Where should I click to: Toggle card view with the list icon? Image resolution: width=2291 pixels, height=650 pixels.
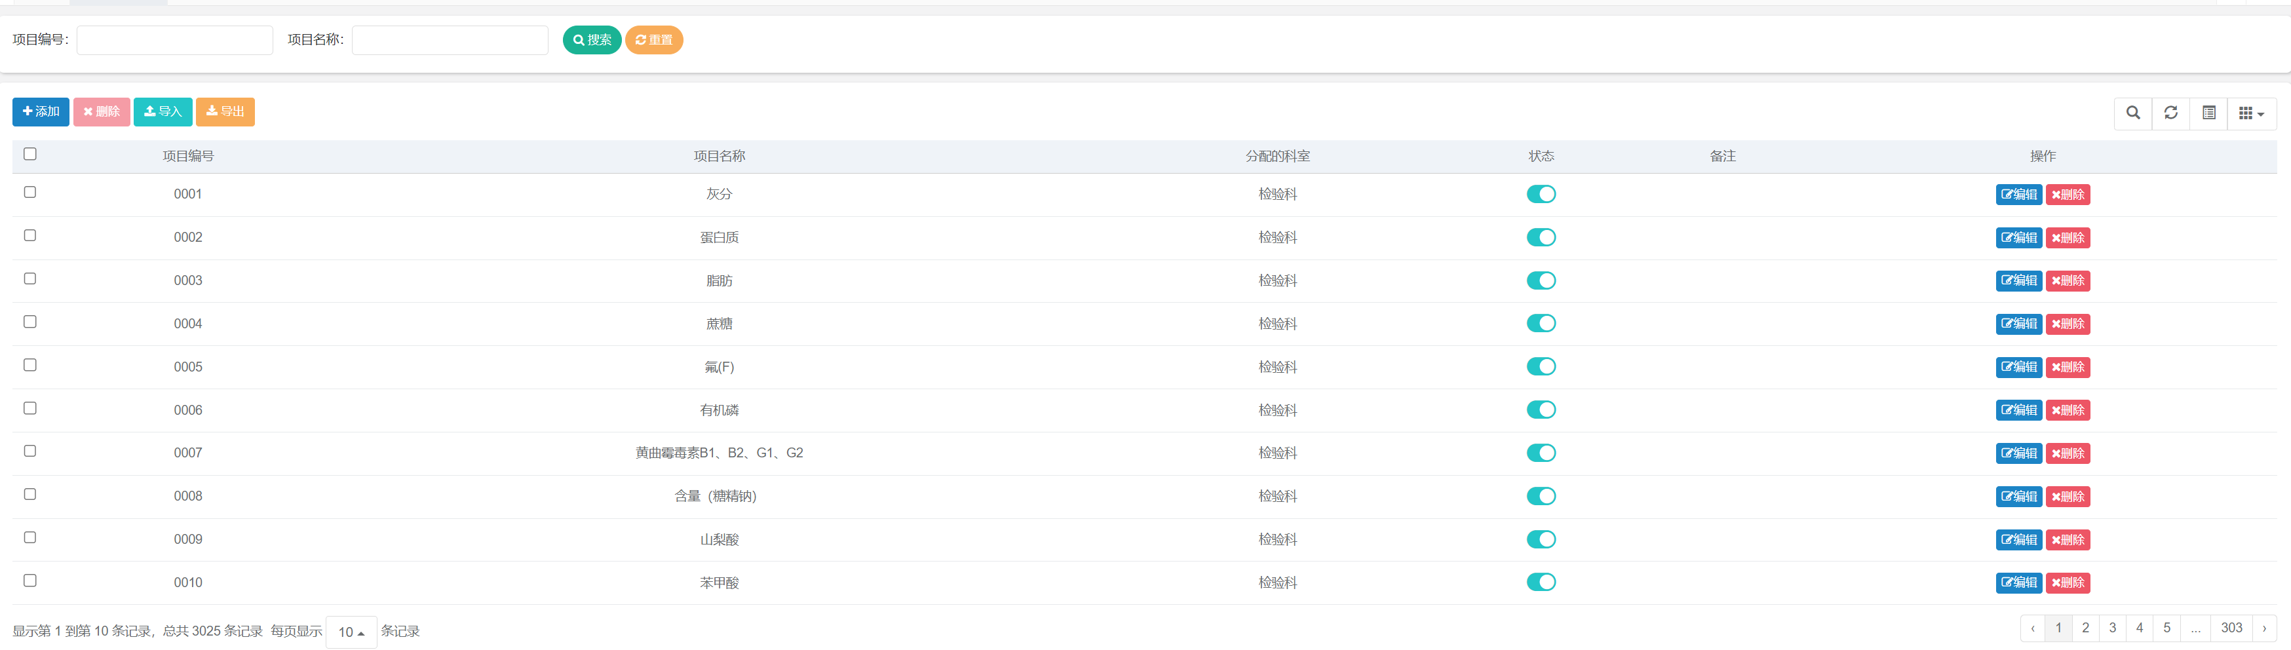(2208, 113)
